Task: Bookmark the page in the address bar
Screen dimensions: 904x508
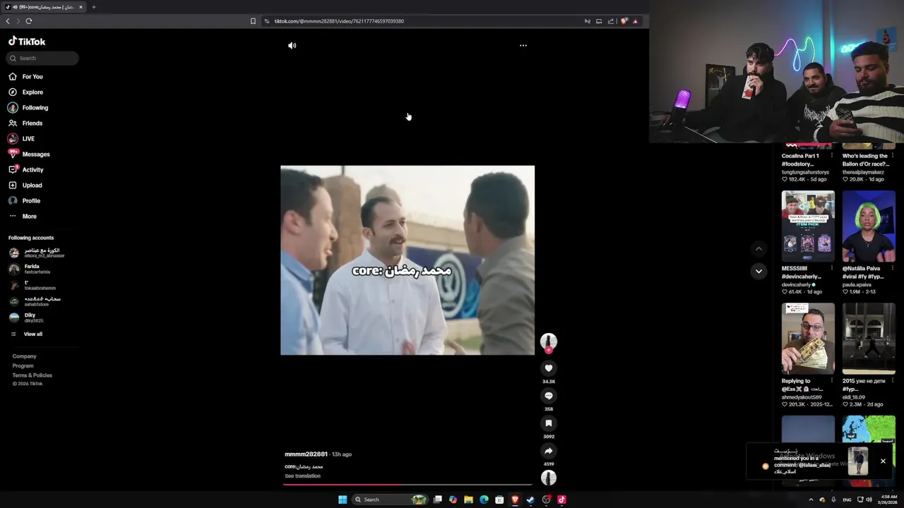Action: pyautogui.click(x=253, y=21)
